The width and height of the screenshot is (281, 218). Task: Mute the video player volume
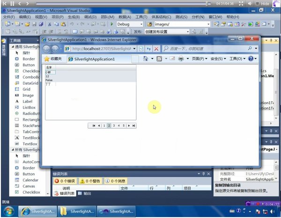click(x=250, y=3)
